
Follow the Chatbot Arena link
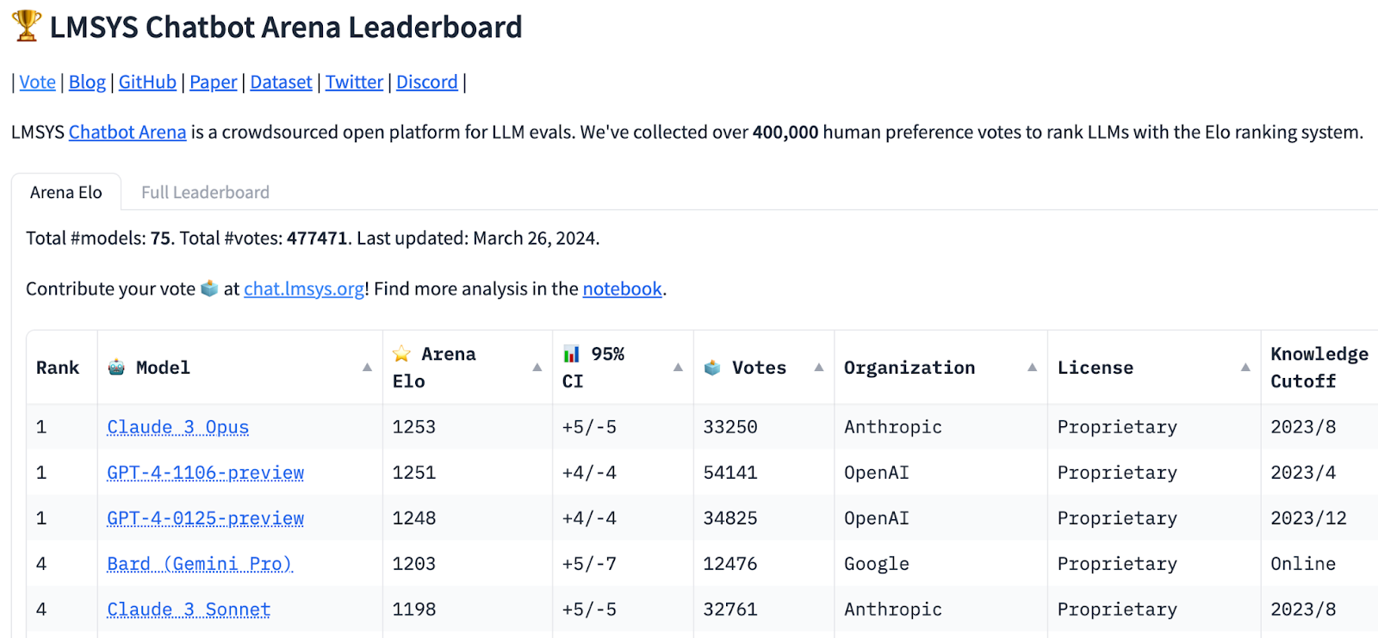pos(127,132)
